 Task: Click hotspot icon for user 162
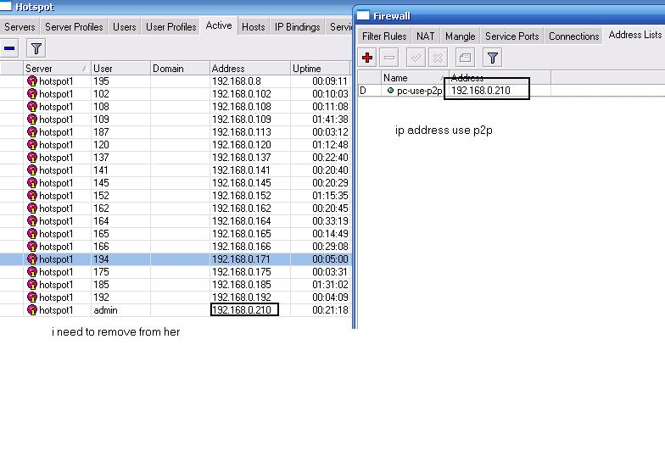[32, 209]
